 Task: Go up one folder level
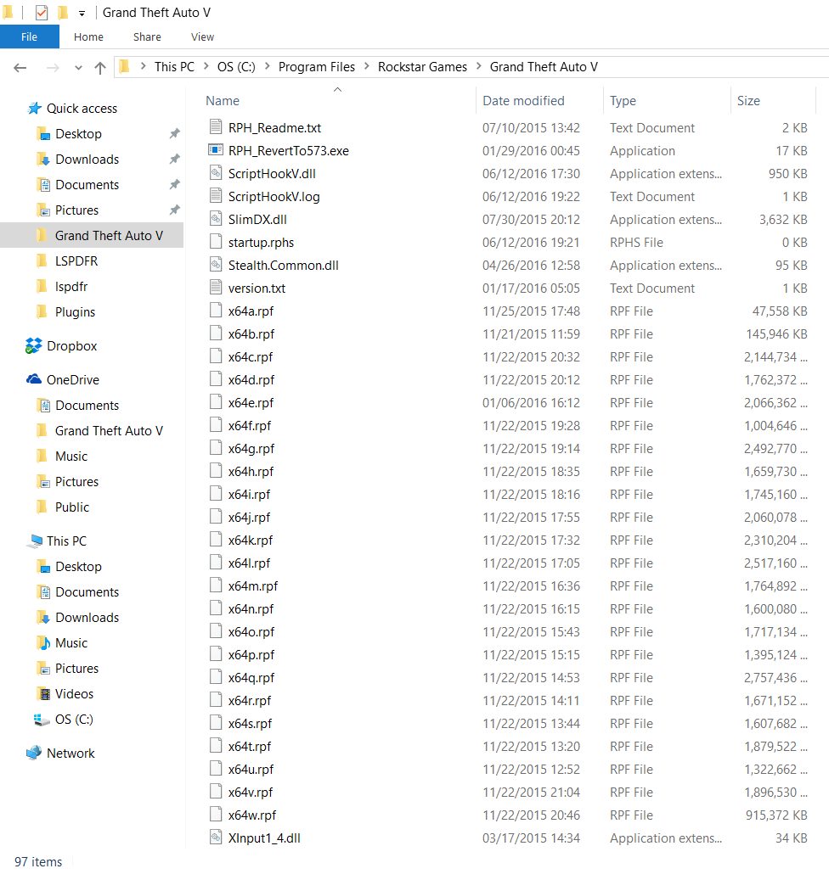tap(100, 68)
